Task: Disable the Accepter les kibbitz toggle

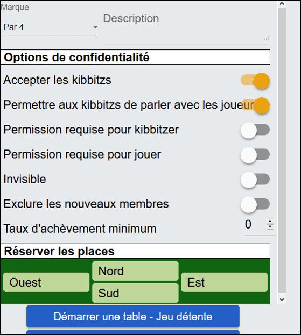Action: 255,81
